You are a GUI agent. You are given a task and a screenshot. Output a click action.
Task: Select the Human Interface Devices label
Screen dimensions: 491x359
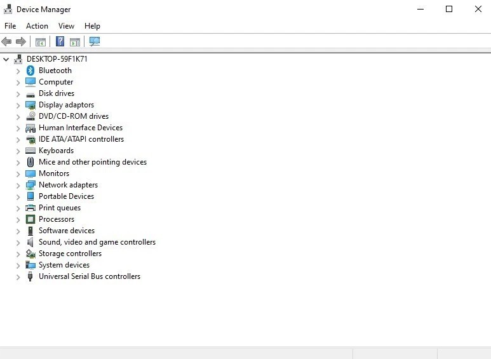[81, 128]
